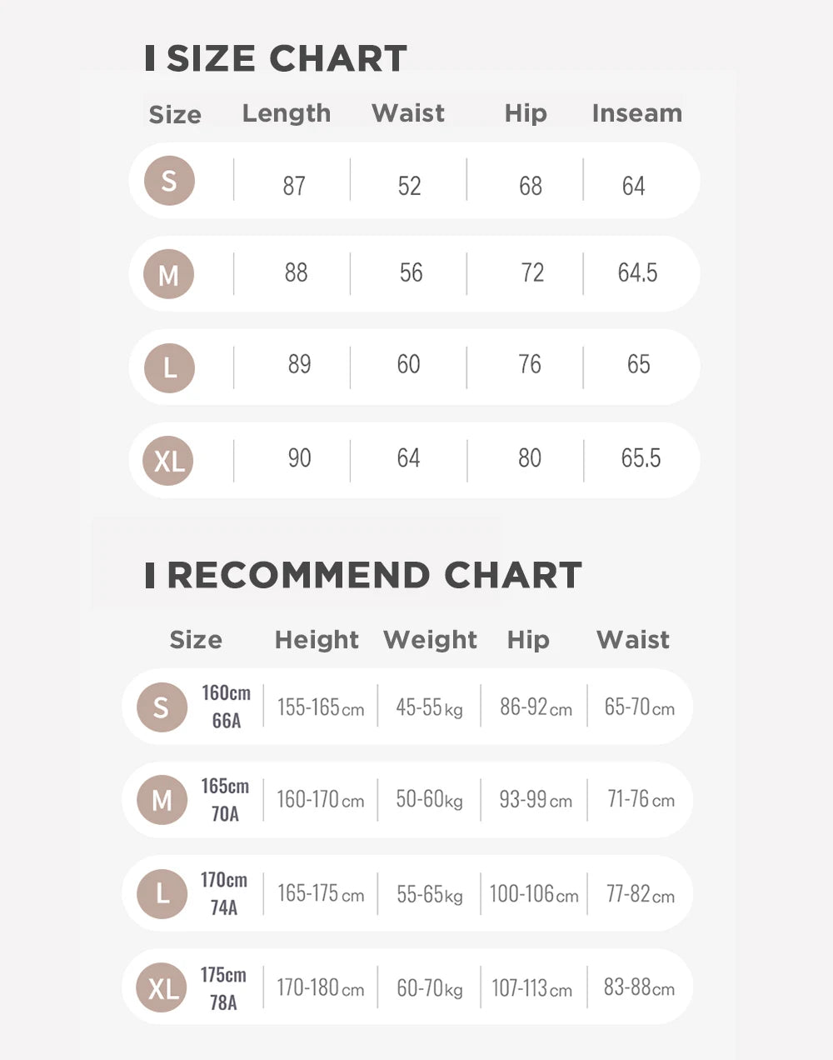This screenshot has width=833, height=1060.
Task: Select the S badge in the Recommend Chart
Action: [162, 707]
